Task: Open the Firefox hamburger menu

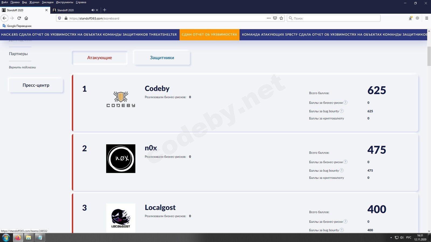Action: (426, 18)
